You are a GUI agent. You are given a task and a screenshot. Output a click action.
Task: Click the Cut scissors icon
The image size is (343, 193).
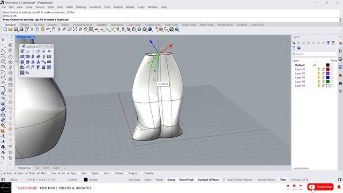tap(32, 29)
